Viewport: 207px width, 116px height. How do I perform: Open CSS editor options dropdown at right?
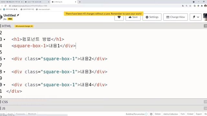(x=205, y=102)
